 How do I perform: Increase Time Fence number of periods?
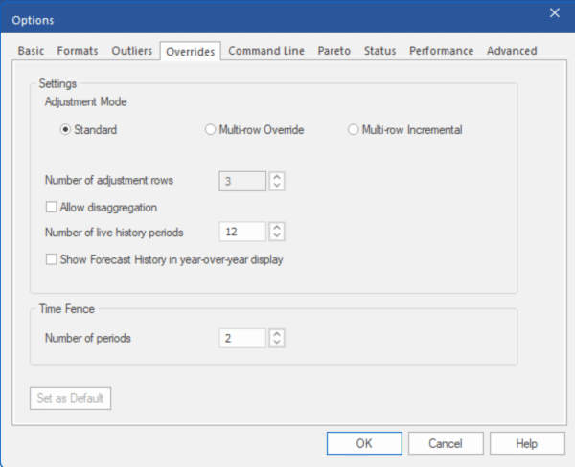pyautogui.click(x=277, y=334)
